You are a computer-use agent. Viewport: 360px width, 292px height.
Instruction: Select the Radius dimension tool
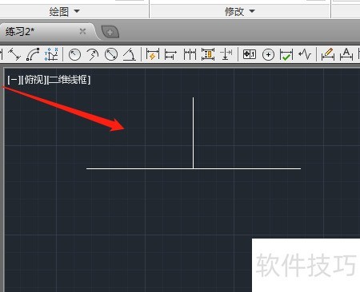click(74, 54)
